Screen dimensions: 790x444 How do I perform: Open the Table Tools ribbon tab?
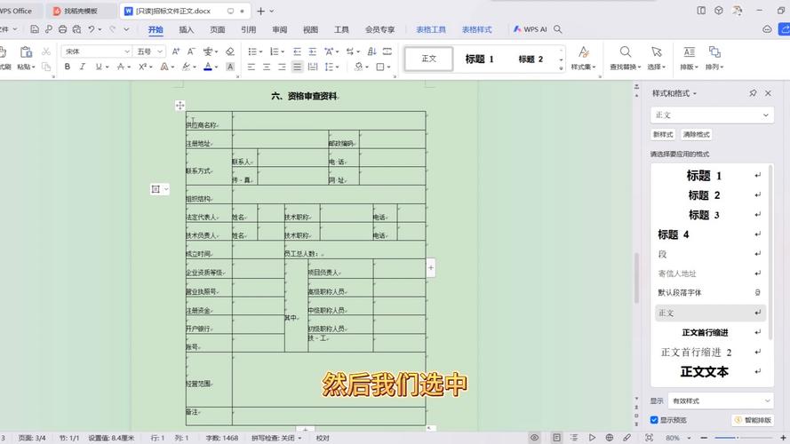click(x=431, y=29)
